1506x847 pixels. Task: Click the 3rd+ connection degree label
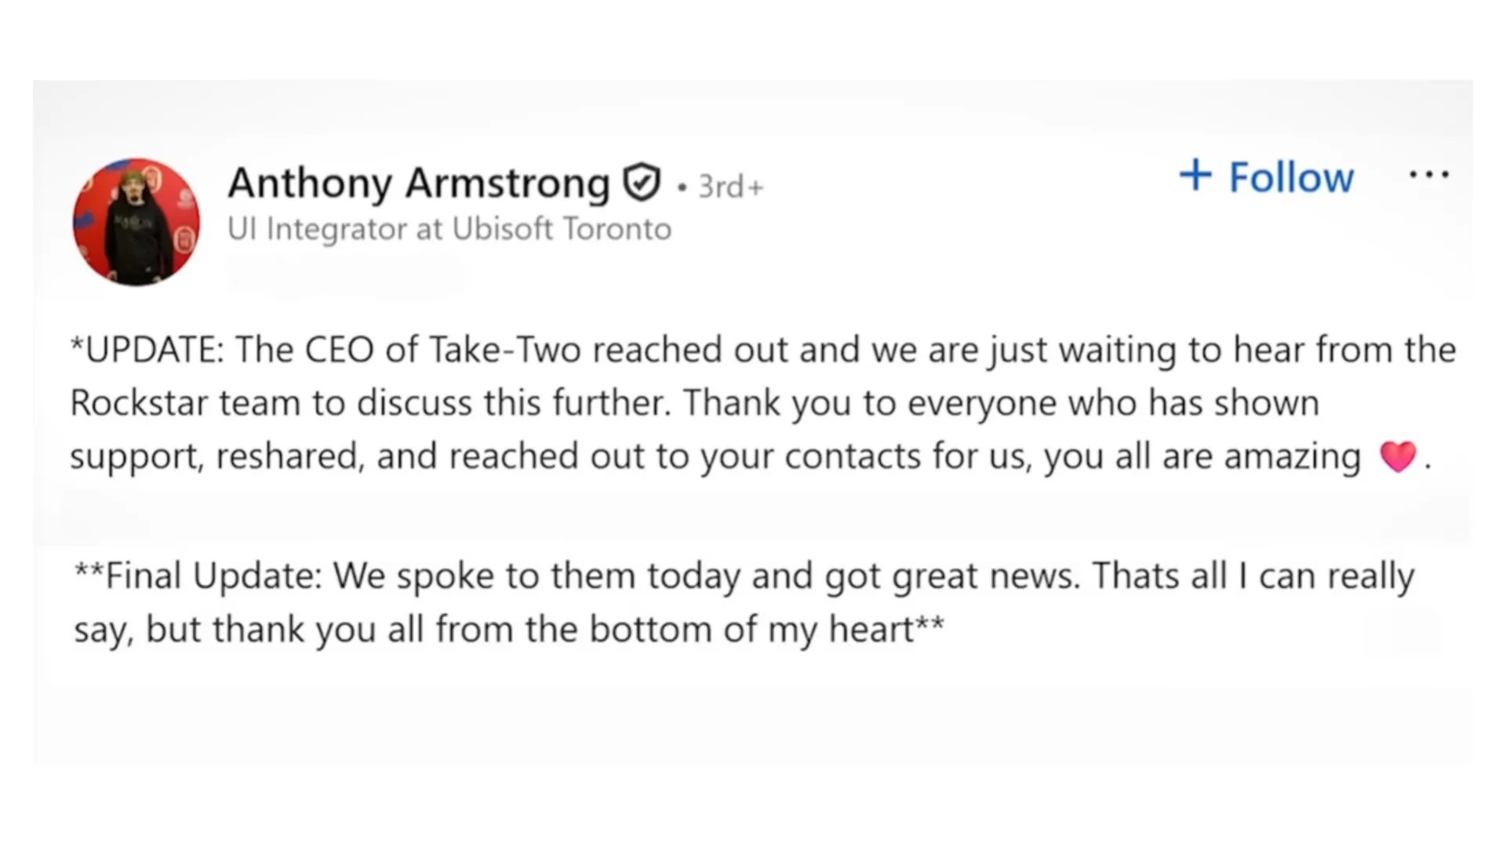[730, 187]
